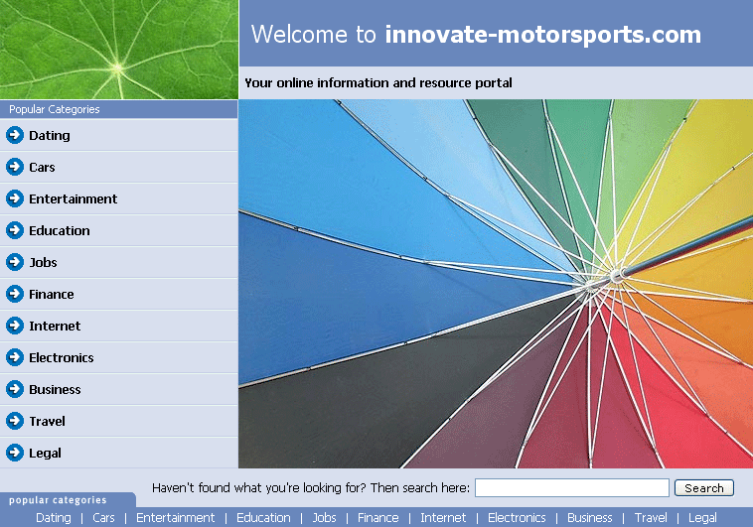
Task: Click the arrow icon beside Cars
Action: pos(15,168)
